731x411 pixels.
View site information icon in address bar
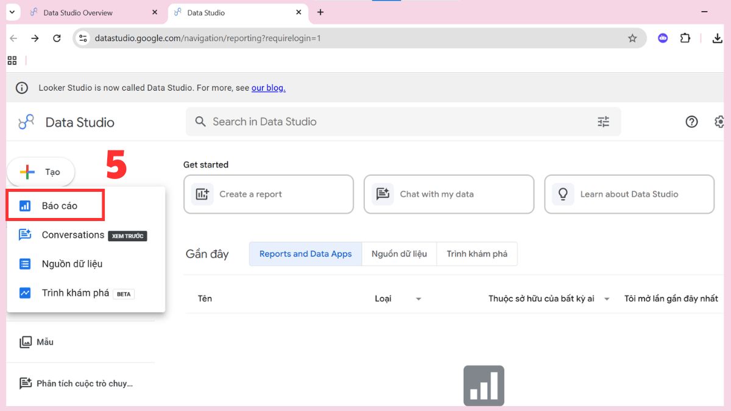[x=83, y=38]
